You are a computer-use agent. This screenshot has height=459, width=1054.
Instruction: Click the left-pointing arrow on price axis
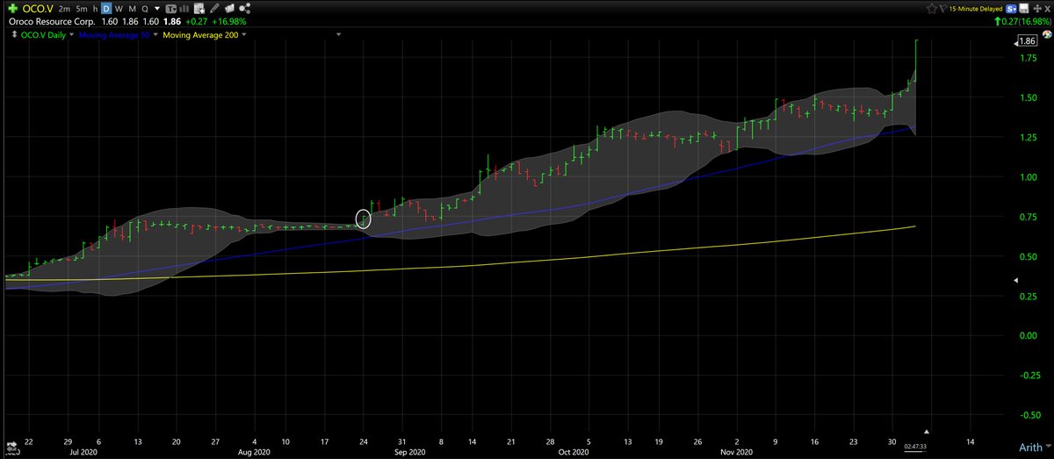tap(1016, 280)
